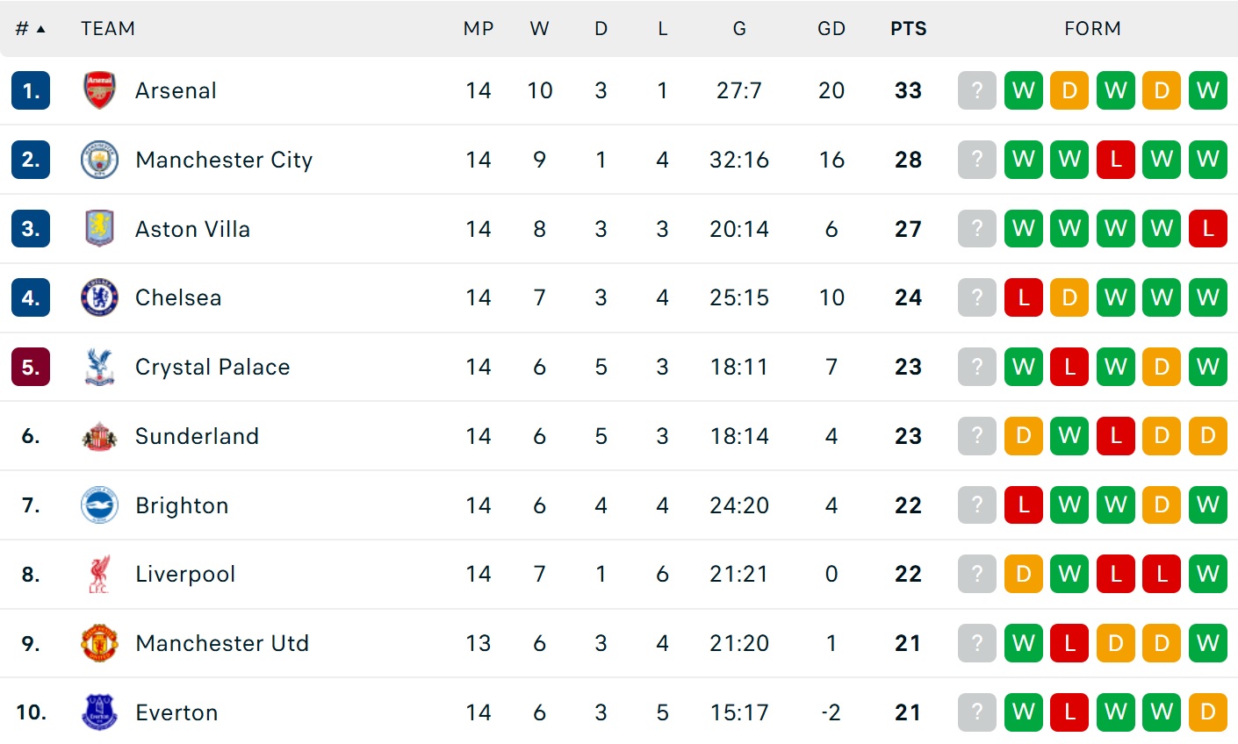
Task: Click Everton's gray question mark form box
Action: tap(977, 712)
